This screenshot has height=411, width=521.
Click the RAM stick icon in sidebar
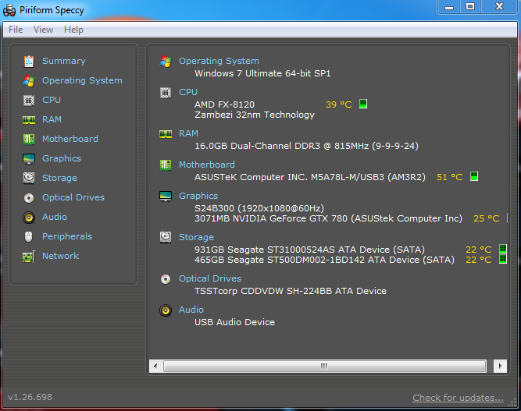click(29, 120)
